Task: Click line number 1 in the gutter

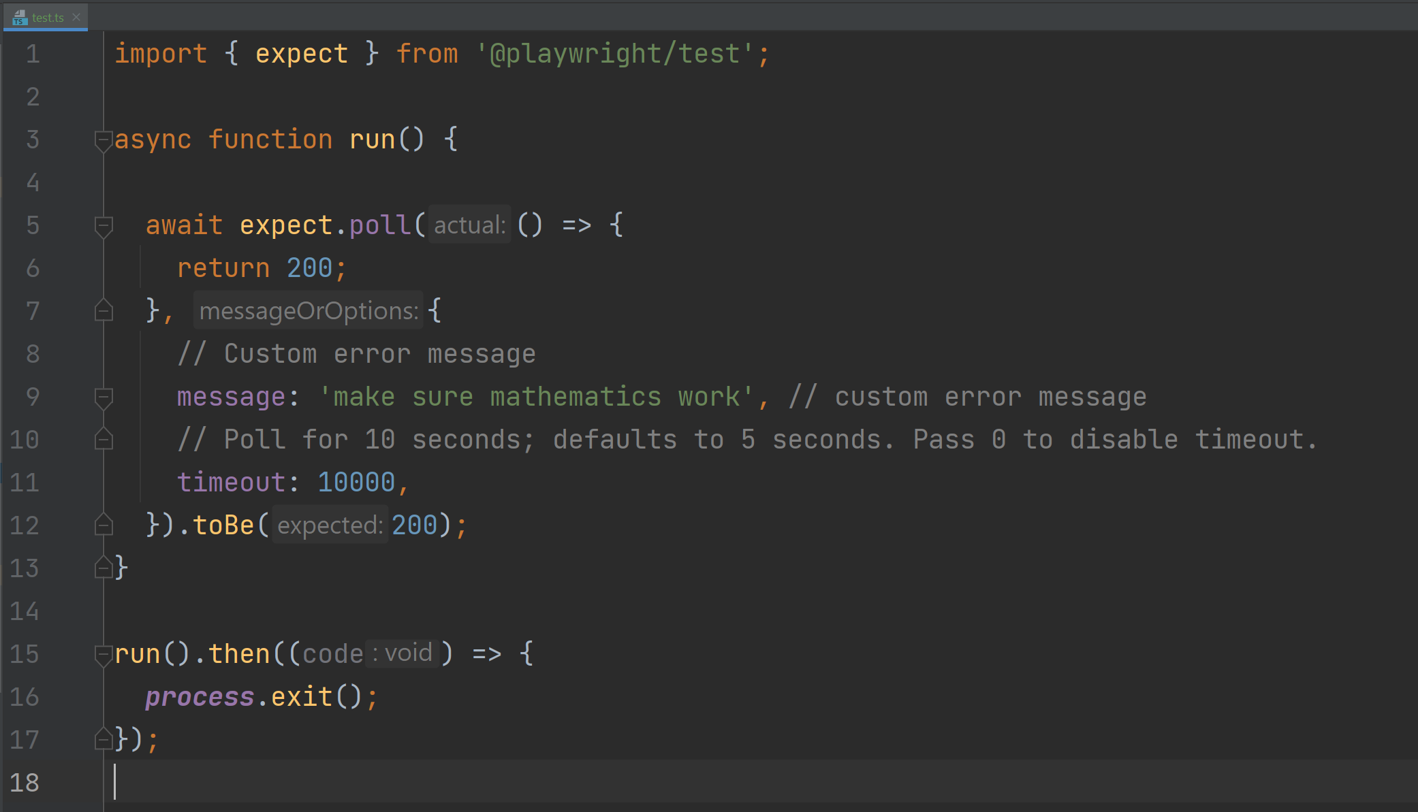Action: click(x=33, y=54)
